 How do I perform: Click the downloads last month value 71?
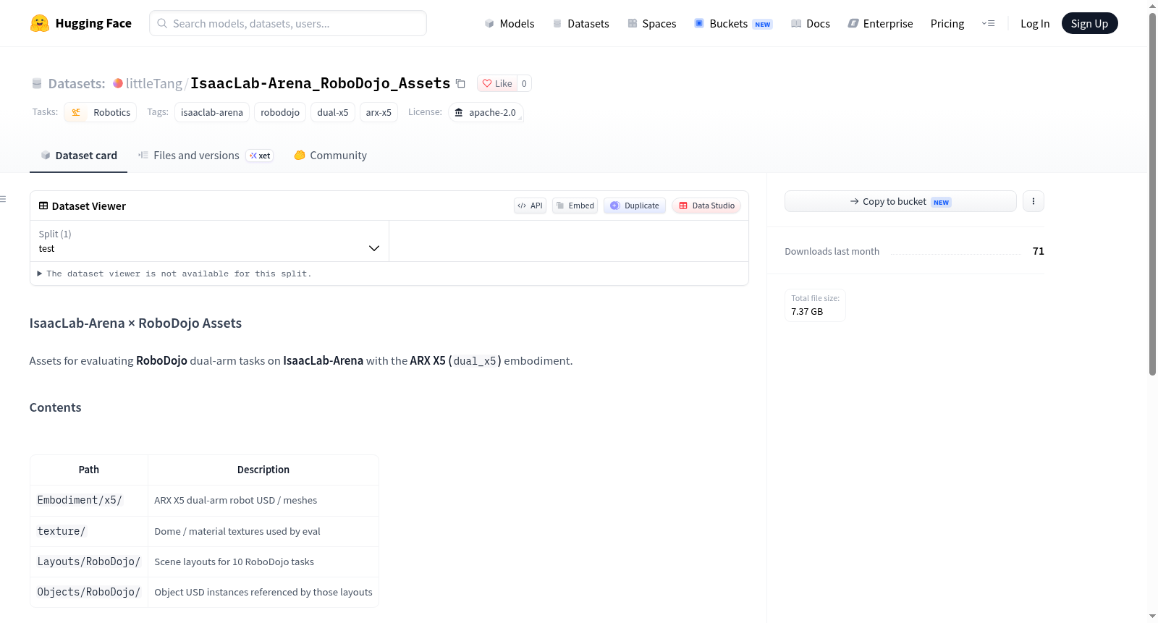coord(1039,251)
